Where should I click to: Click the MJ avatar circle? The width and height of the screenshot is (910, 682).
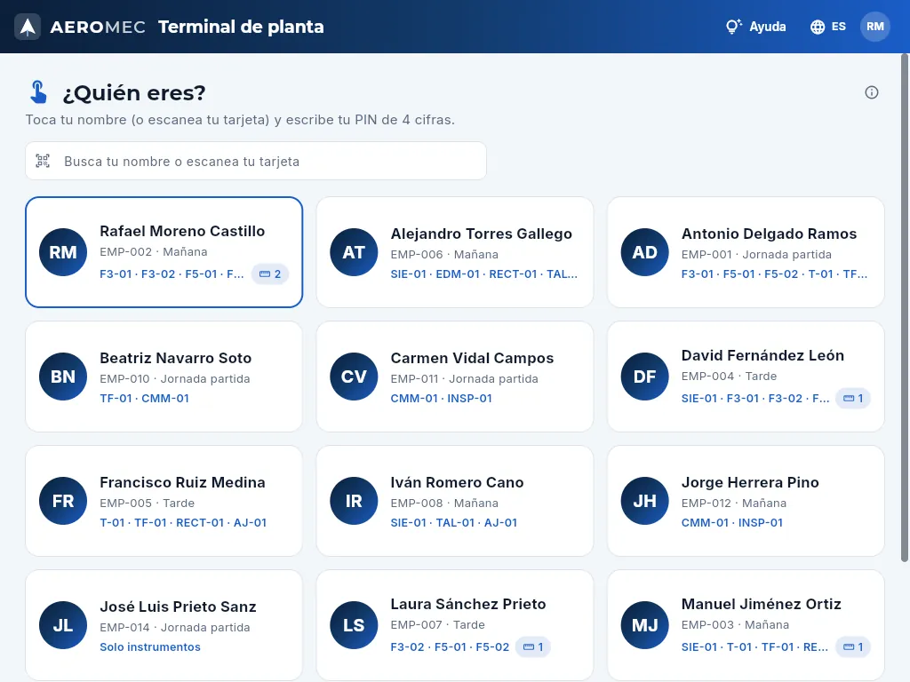[x=645, y=625]
